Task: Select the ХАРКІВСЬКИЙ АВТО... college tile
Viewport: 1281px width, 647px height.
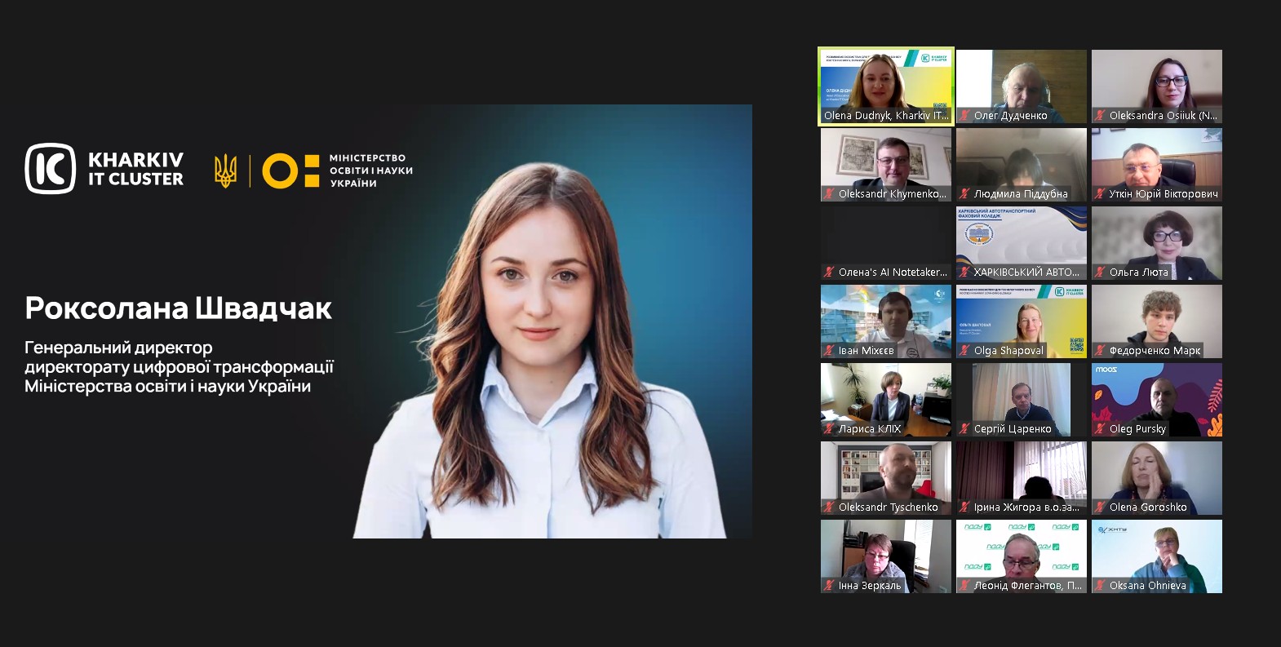Action: point(1021,241)
